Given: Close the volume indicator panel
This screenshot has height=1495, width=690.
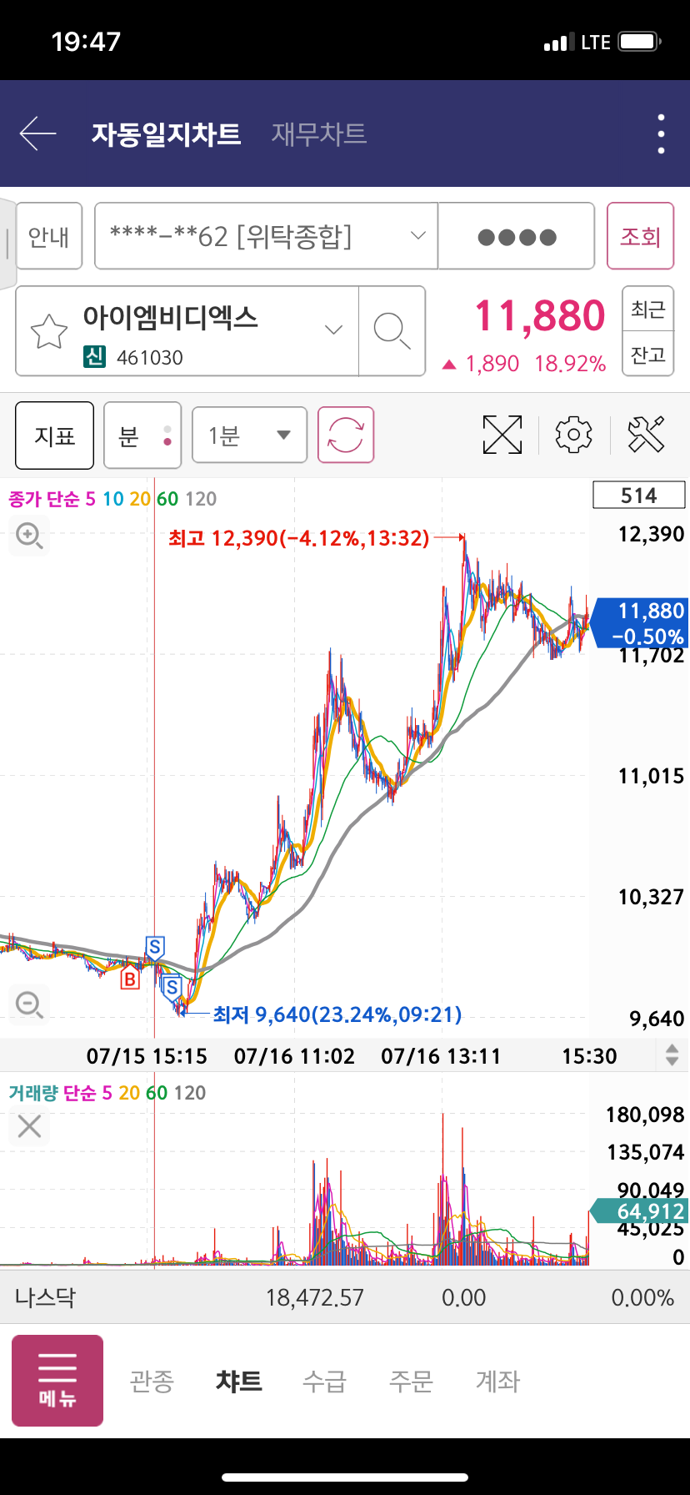Looking at the screenshot, I should click(x=29, y=1126).
